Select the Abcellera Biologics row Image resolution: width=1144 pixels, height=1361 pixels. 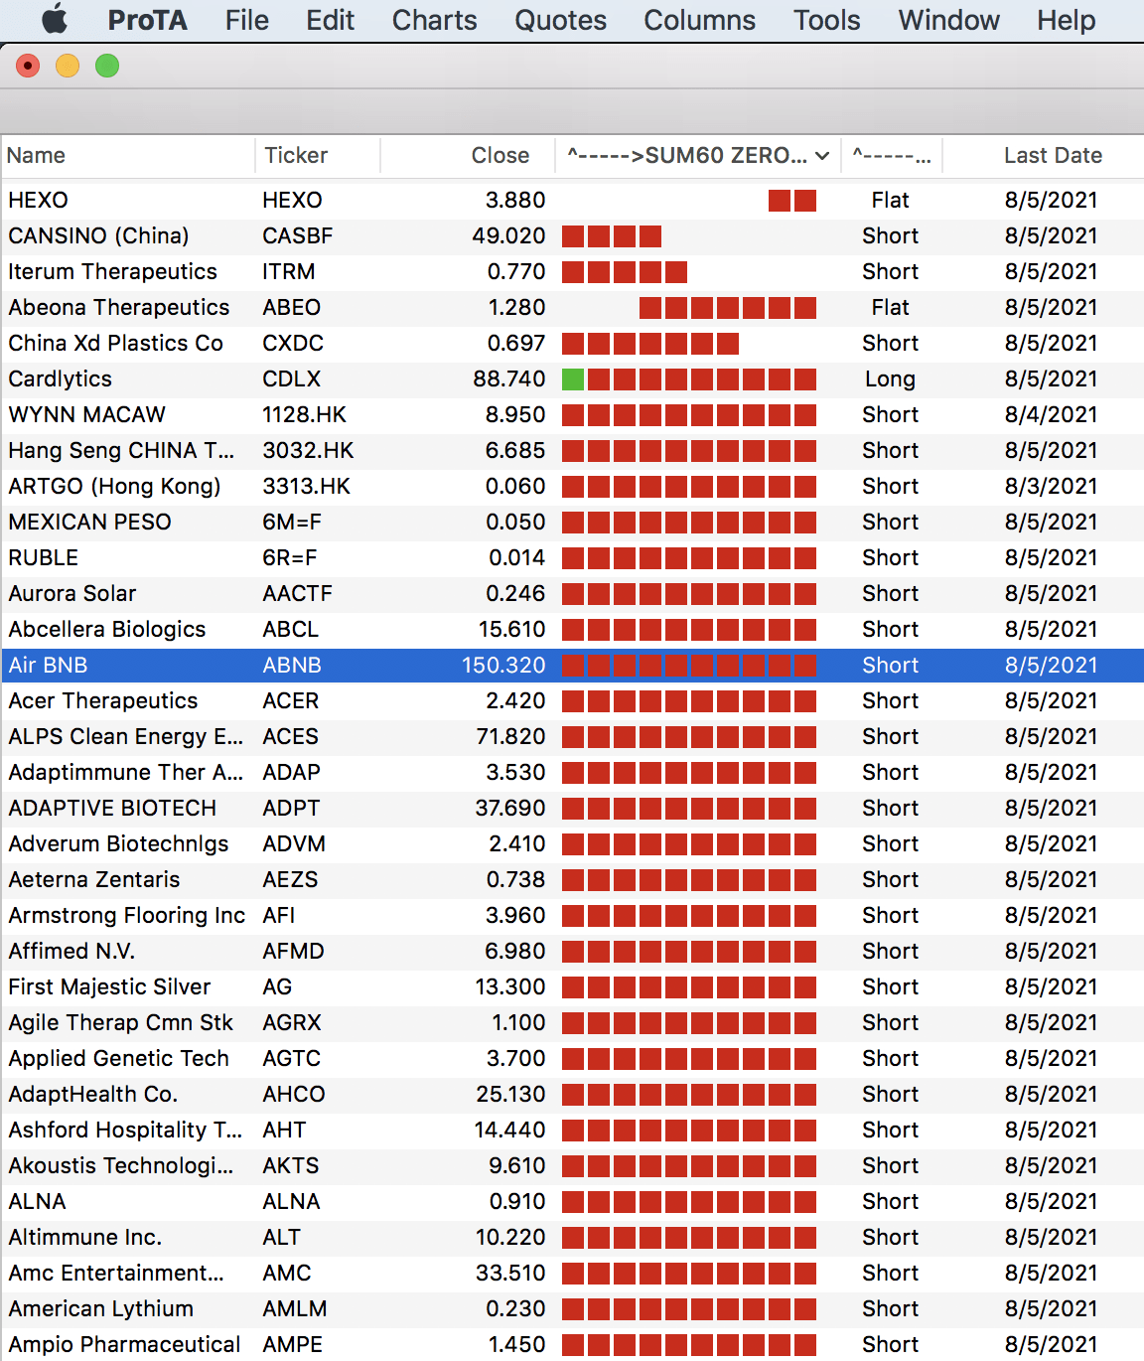coord(572,629)
